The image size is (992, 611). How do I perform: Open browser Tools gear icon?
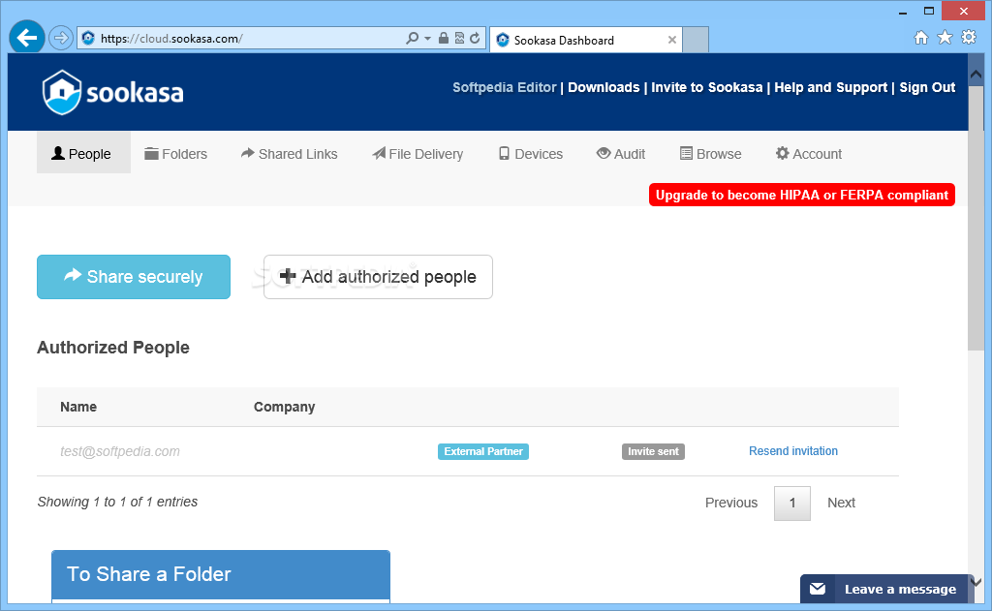(969, 37)
